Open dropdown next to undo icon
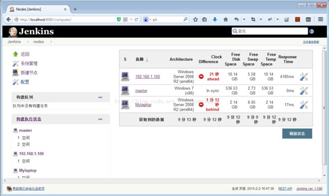This screenshot has height=196, width=329. pos(244,19)
